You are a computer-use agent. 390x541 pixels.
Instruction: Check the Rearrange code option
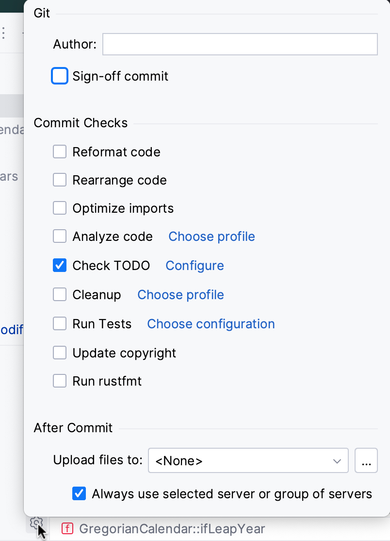coord(59,180)
